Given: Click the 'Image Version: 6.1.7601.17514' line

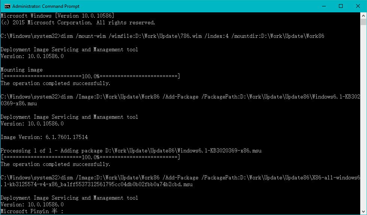Looking at the screenshot, I should click(44, 137).
